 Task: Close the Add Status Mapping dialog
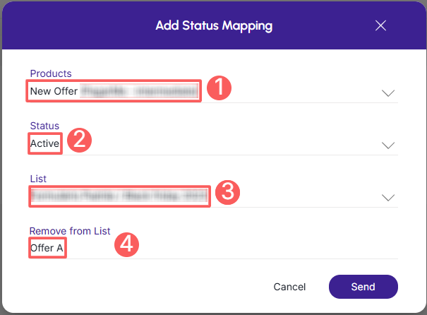380,25
